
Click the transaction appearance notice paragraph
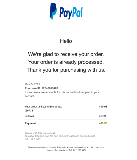tap(62, 94)
